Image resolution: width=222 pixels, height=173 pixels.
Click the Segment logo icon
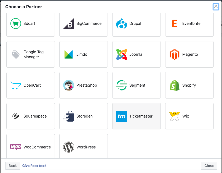point(122,85)
